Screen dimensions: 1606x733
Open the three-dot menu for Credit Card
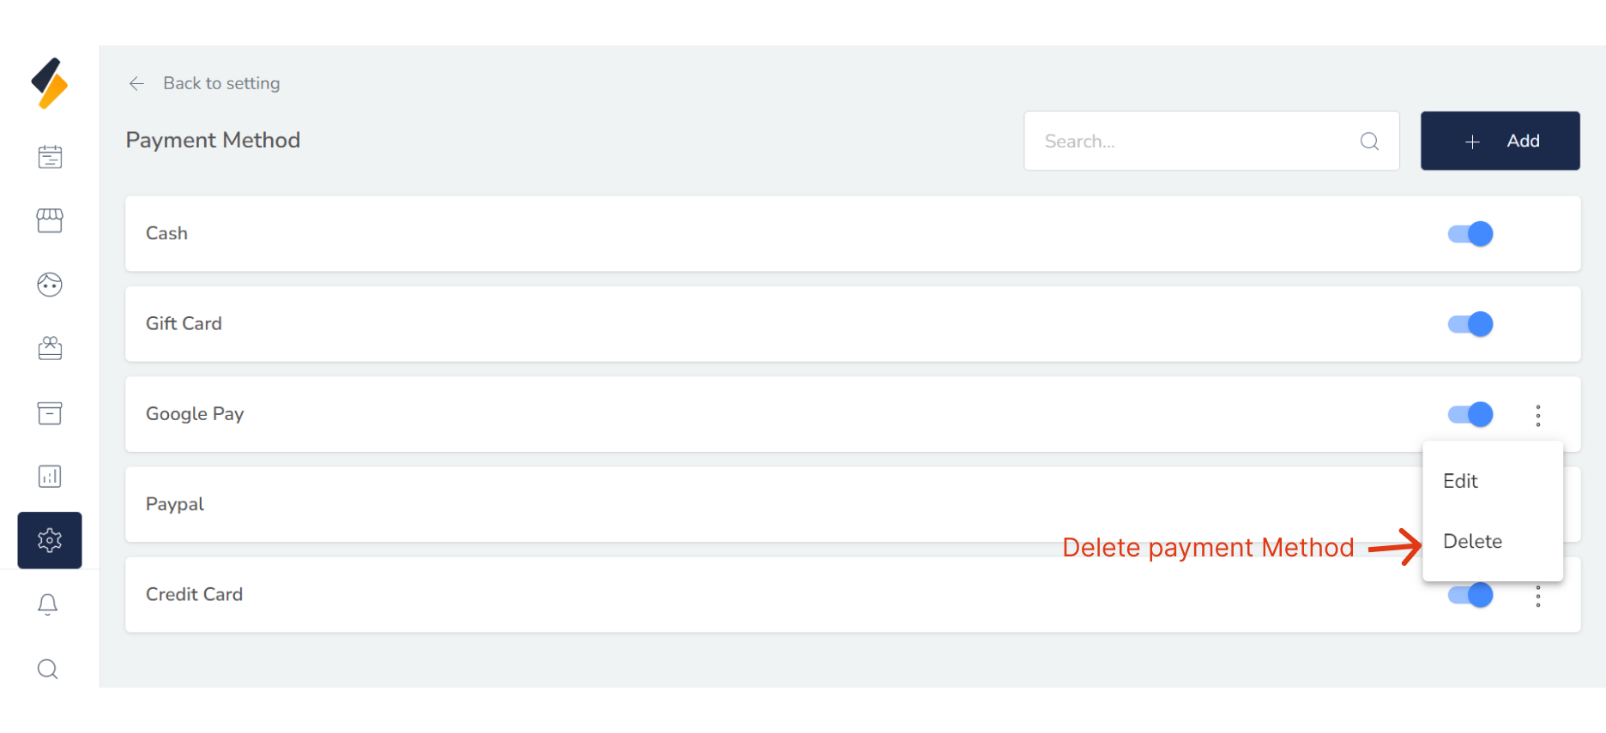[x=1538, y=595]
